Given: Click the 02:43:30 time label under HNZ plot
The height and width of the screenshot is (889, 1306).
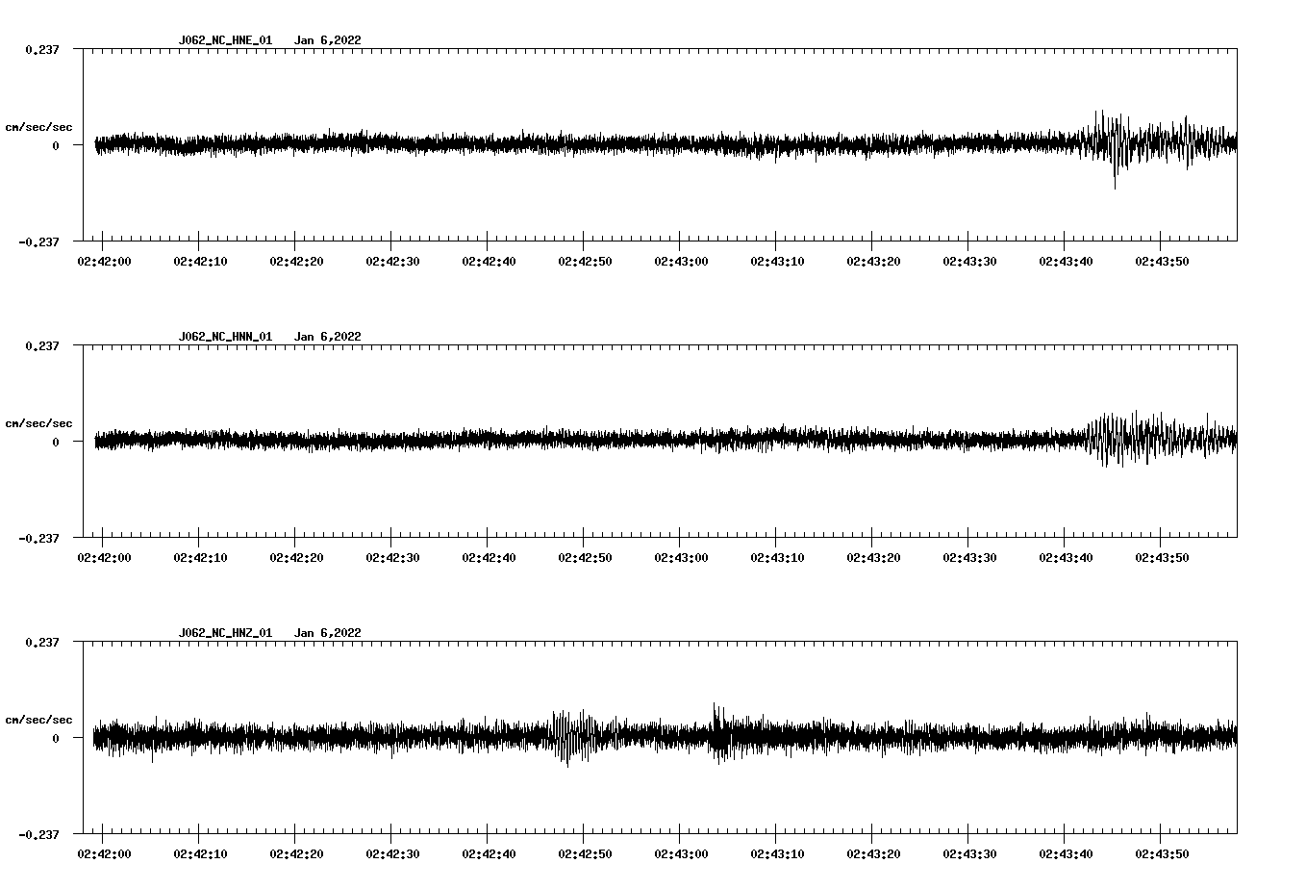Looking at the screenshot, I should (969, 853).
